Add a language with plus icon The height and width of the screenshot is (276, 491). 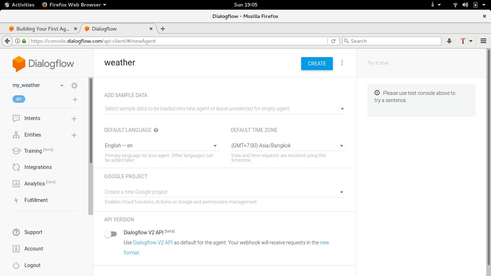[x=75, y=100]
